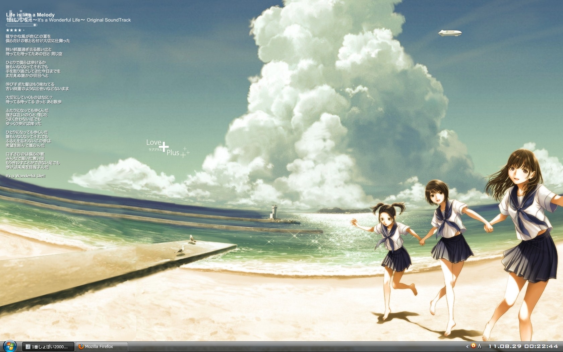Click lyric line 'ふたりになっても歩くんだ'

click(x=27, y=110)
